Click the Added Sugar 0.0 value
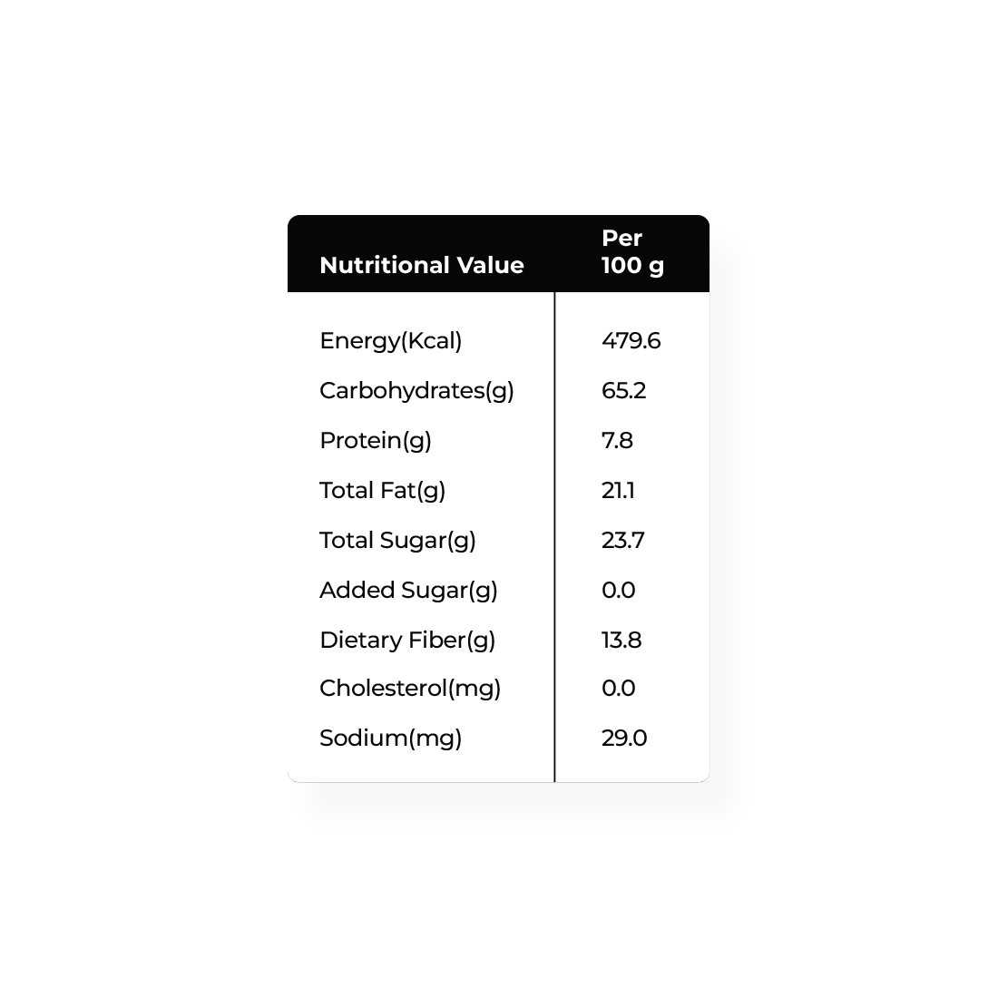This screenshot has height=998, width=998. (x=618, y=590)
